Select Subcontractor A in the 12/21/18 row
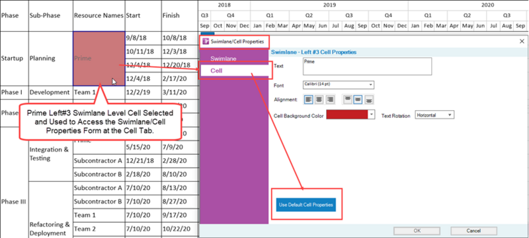This screenshot has height=238, width=529. click(99, 161)
